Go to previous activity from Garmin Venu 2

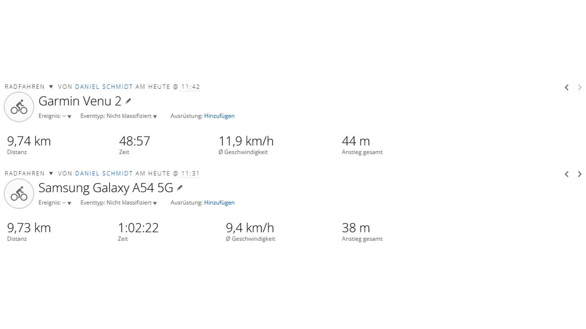(566, 87)
